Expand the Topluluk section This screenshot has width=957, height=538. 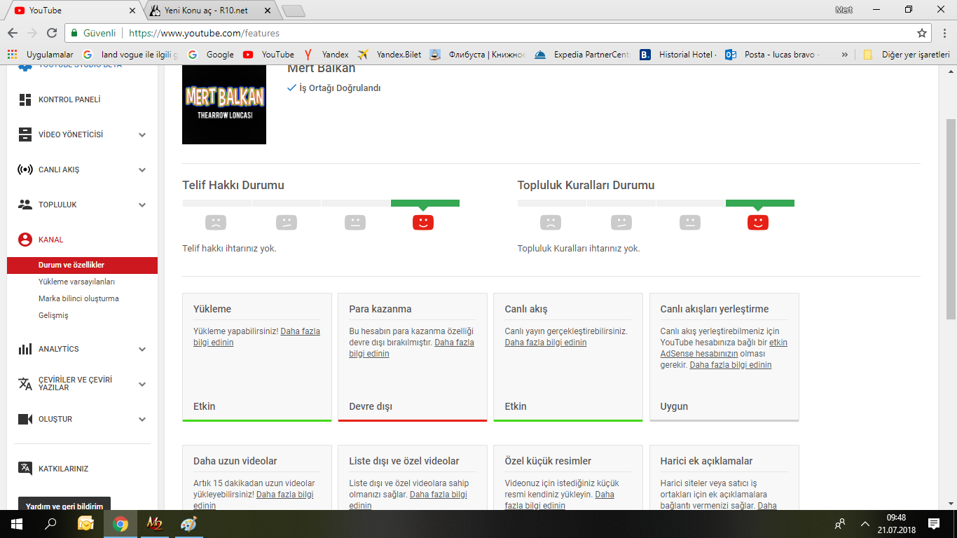click(x=142, y=205)
